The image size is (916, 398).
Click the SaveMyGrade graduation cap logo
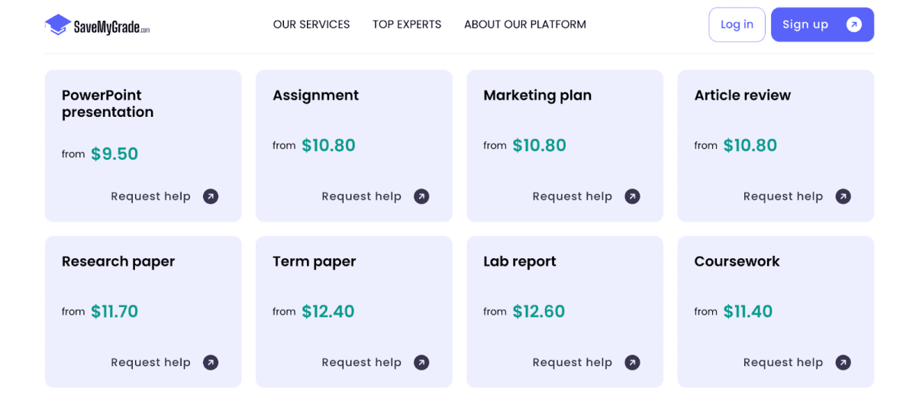tap(58, 25)
